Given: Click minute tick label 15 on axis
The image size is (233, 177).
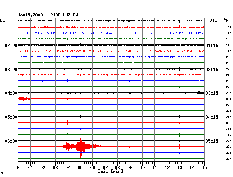Looking at the screenshot, I should pos(204,168).
